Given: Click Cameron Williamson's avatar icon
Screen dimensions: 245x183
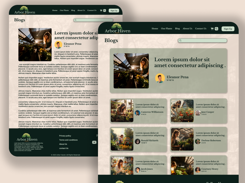Looking at the screenshot, I should [x=138, y=113].
